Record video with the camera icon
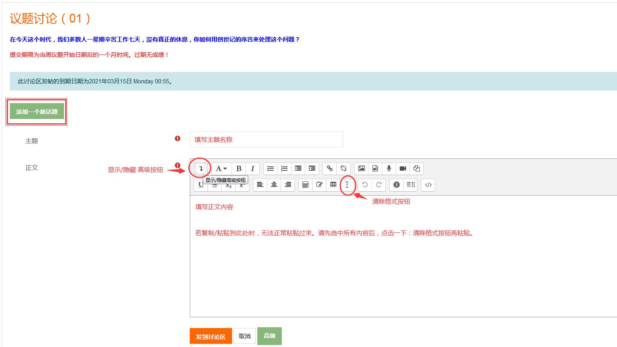This screenshot has height=347, width=617. [x=403, y=168]
